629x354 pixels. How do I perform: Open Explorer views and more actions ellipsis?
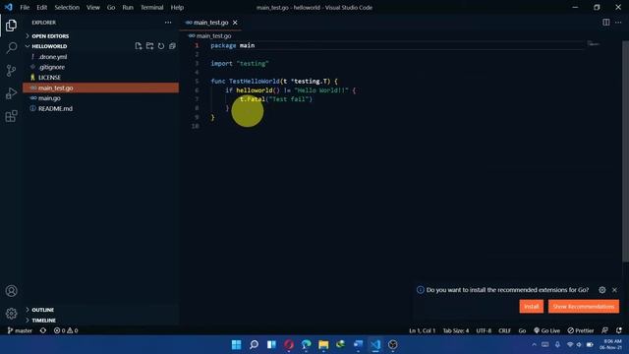[x=168, y=23]
